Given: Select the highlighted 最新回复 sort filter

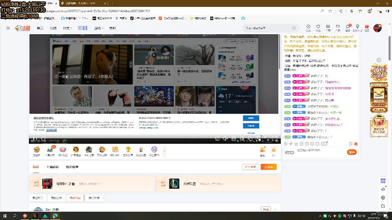Looking at the screenshot, I should [75, 198].
